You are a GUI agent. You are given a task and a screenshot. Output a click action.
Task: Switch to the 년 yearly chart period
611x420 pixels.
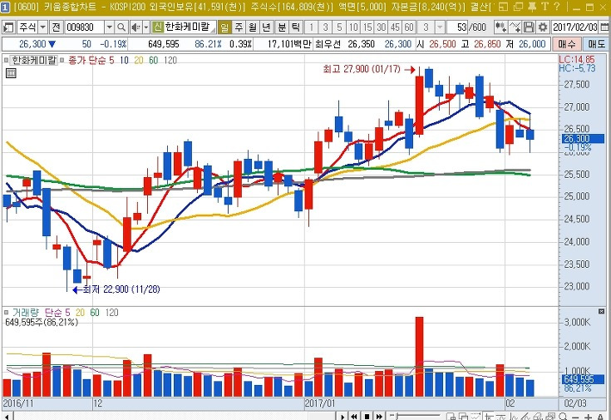point(267,27)
